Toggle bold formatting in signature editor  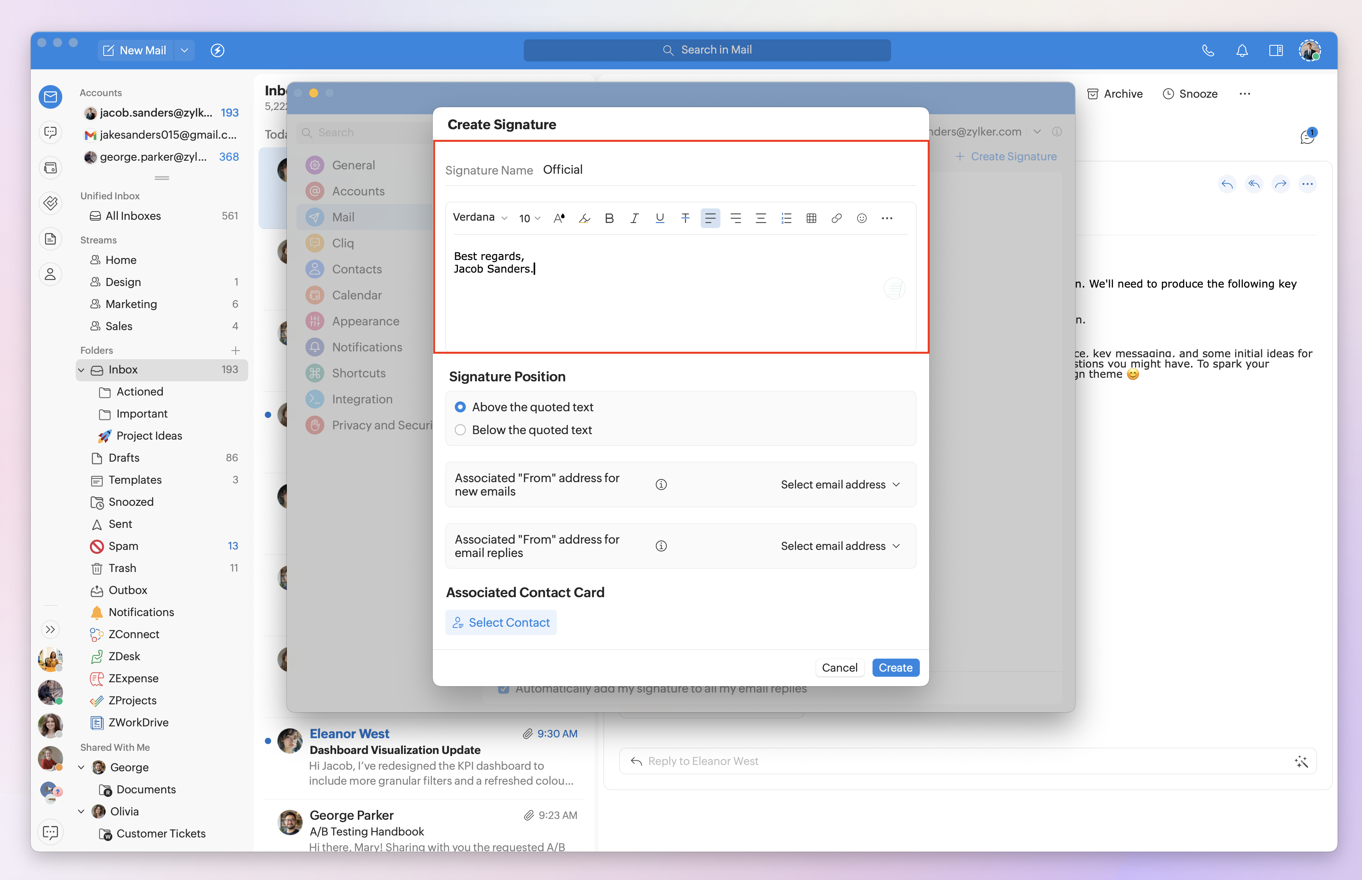point(609,218)
